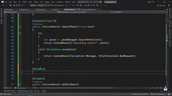The width and height of the screenshot is (172, 96).
Task: Open the View menu
Action: click(15, 2)
